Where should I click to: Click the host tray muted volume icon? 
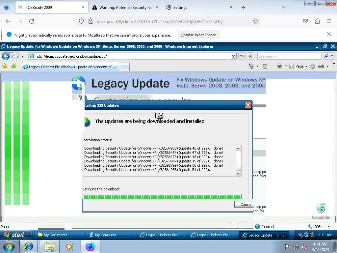click(x=303, y=247)
